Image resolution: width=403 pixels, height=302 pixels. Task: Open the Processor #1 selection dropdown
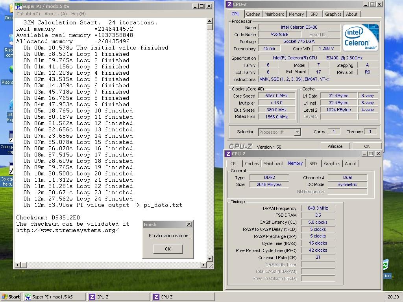coord(298,132)
